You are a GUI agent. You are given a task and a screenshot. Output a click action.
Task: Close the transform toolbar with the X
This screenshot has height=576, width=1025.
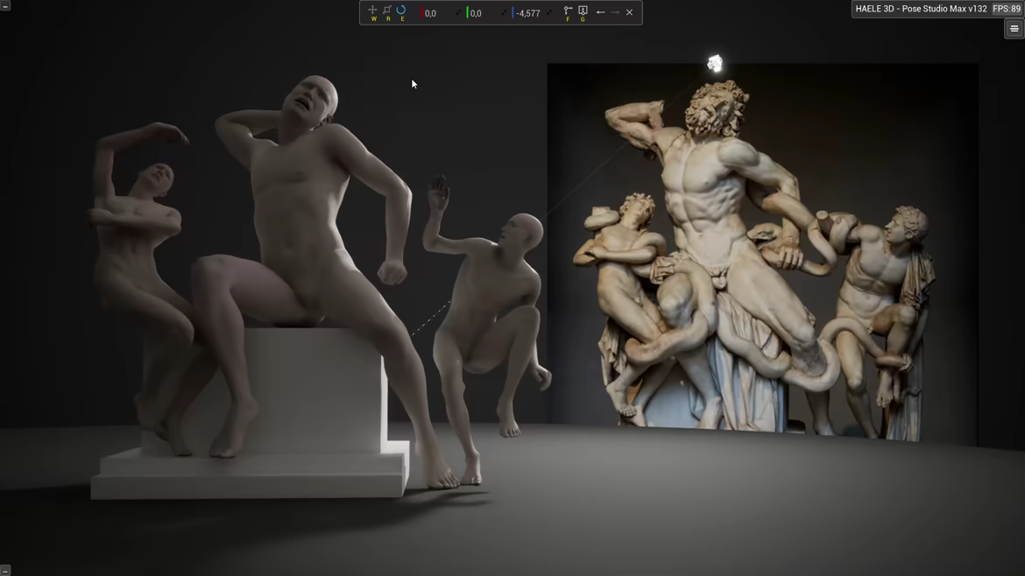[630, 12]
